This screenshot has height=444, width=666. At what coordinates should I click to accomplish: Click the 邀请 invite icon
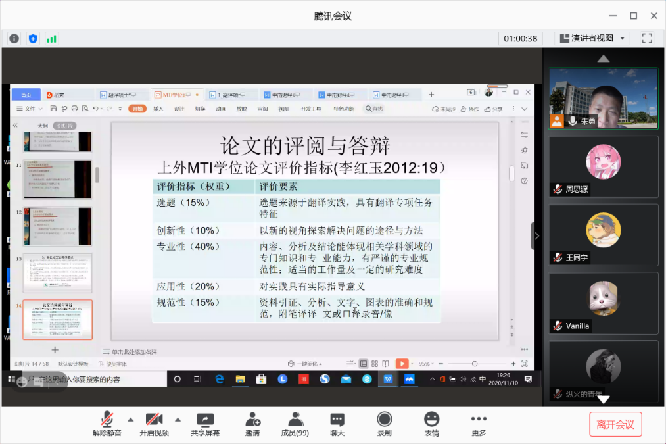(x=252, y=424)
